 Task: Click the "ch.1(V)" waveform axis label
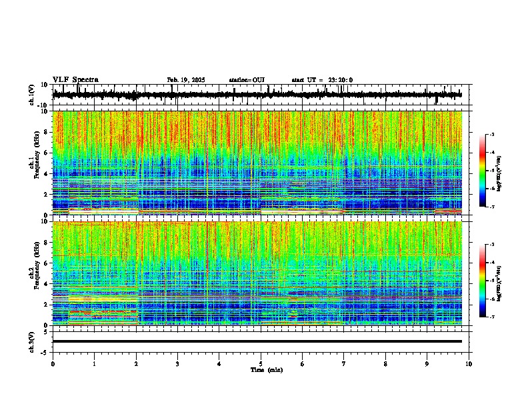(x=32, y=95)
